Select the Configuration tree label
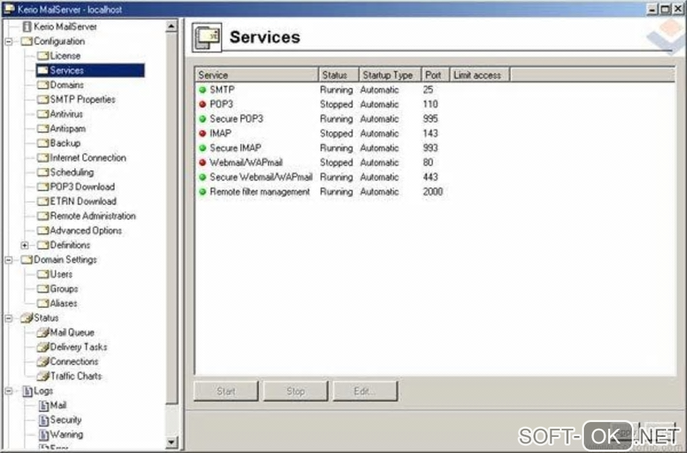This screenshot has width=687, height=453. [x=59, y=41]
